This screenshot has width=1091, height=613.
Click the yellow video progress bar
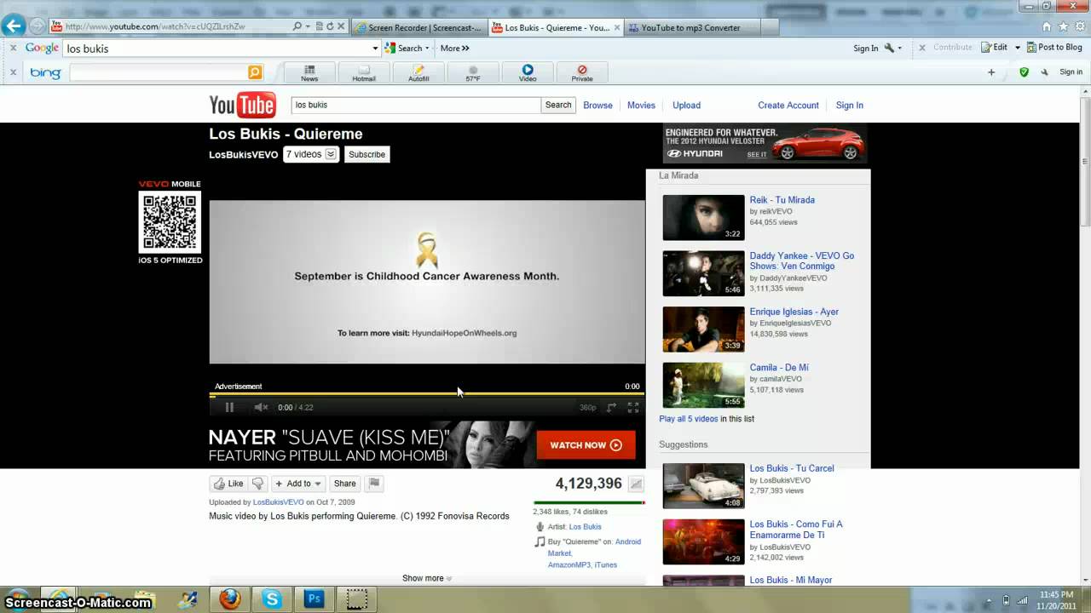[x=427, y=395]
